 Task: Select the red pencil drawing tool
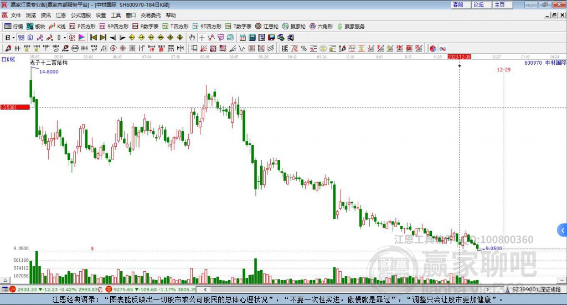(8, 48)
